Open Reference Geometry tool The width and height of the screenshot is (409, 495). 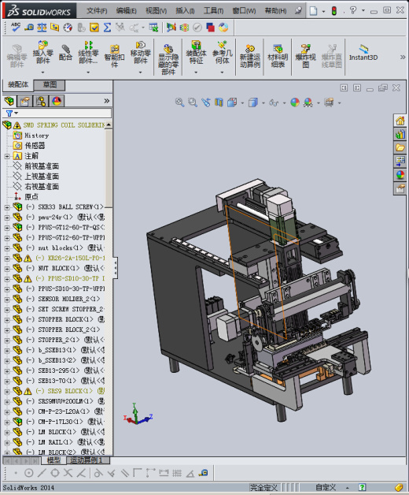[222, 53]
